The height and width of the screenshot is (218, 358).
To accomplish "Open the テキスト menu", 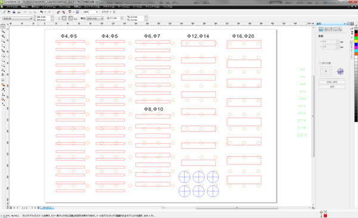I will click(x=109, y=7).
